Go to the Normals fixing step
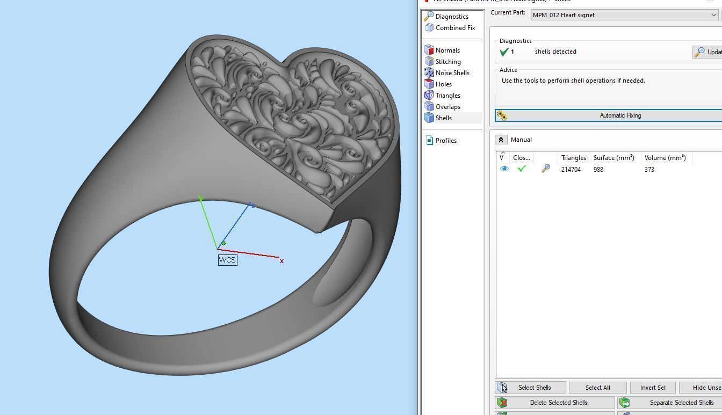The image size is (722, 415). 442,50
